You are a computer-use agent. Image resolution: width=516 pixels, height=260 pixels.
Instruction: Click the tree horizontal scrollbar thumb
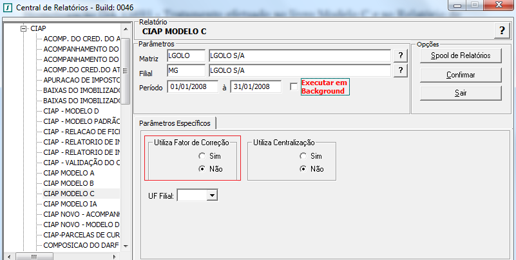[x=33, y=257]
